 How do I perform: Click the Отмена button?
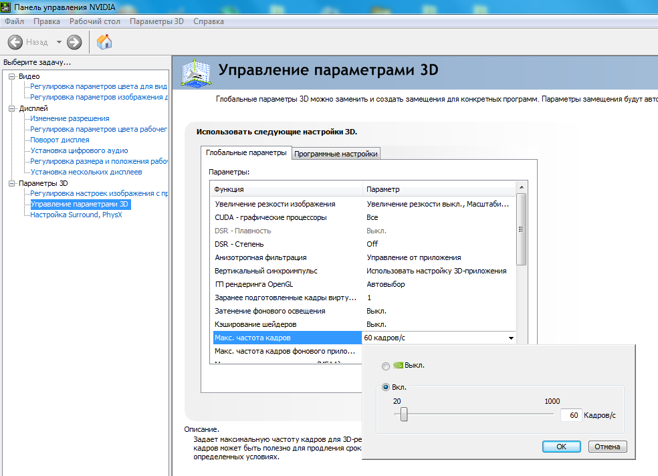pos(607,447)
